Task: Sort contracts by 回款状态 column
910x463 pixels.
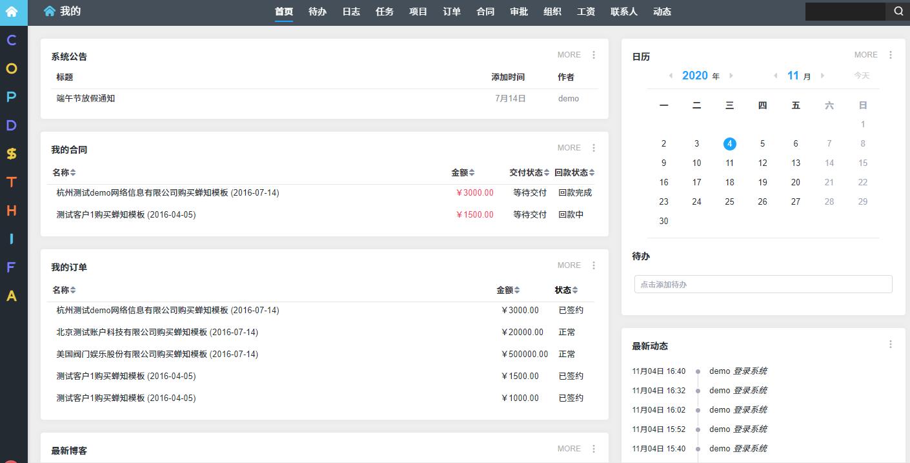Action: pos(574,172)
